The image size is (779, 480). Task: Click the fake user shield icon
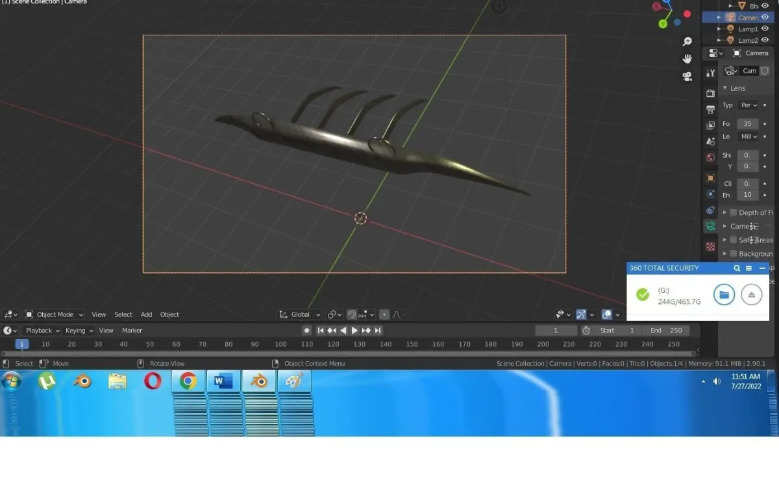point(765,71)
